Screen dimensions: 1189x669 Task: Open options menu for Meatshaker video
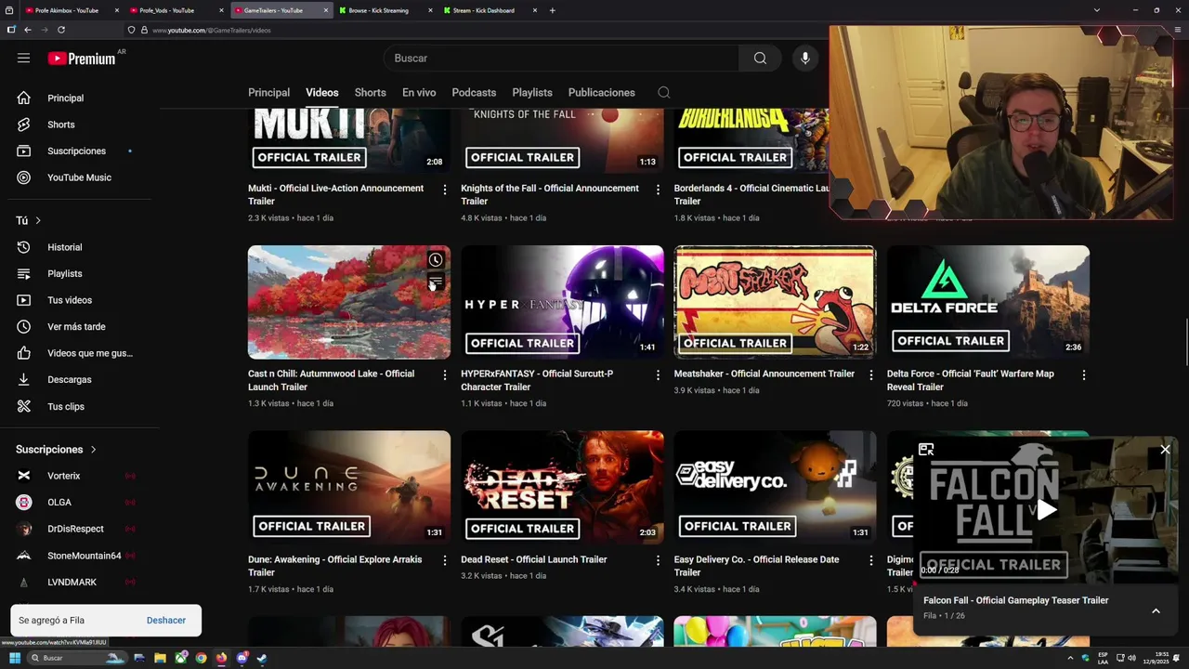[870, 374]
